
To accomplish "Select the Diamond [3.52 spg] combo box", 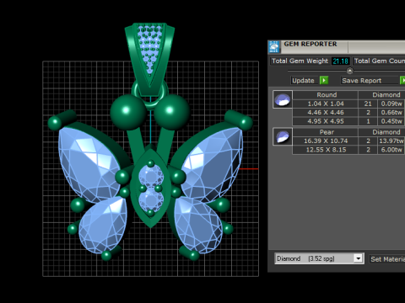I will click(319, 258).
